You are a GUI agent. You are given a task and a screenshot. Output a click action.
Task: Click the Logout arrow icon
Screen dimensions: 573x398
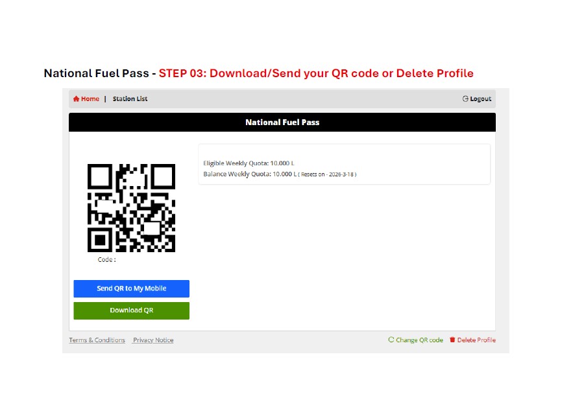pos(465,99)
